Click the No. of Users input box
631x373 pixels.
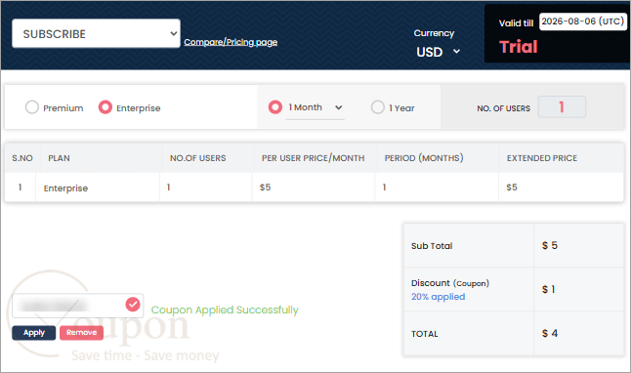pos(562,107)
